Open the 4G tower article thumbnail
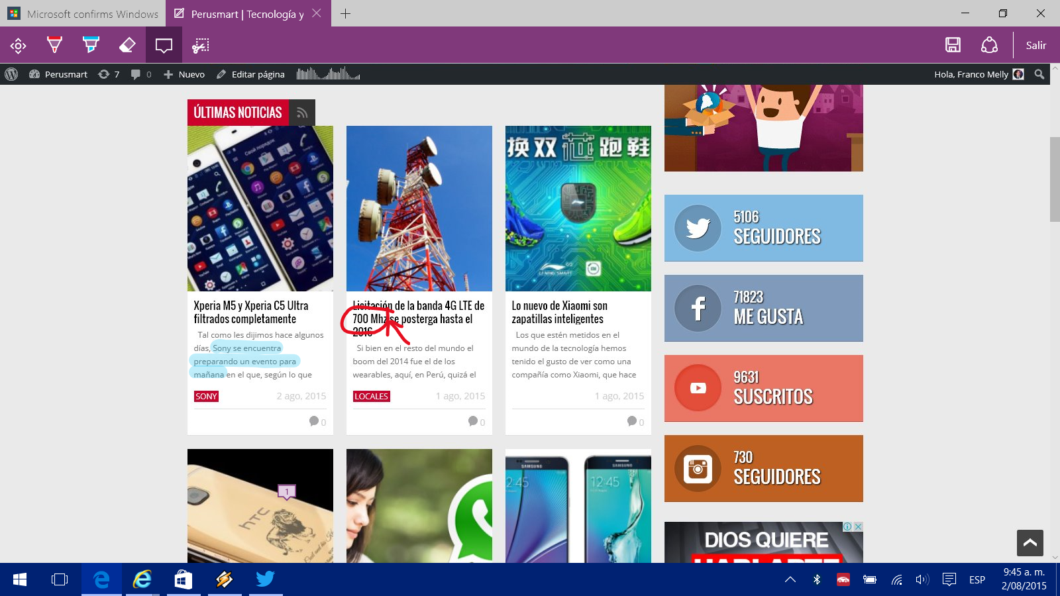The height and width of the screenshot is (596, 1060). click(x=419, y=209)
